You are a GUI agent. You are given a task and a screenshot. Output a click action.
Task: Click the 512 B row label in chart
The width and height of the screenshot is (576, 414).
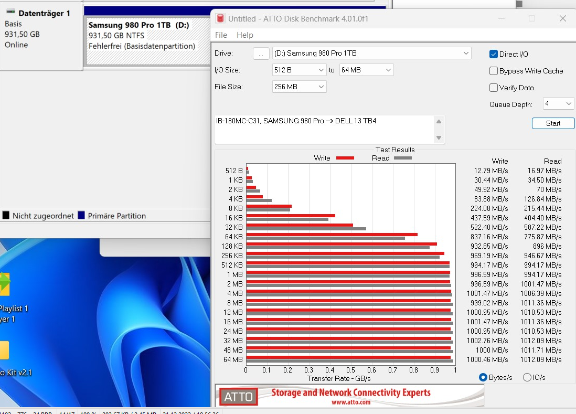(x=234, y=171)
